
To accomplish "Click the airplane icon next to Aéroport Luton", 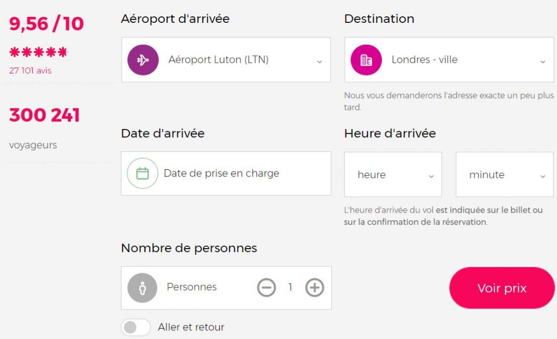I will (x=142, y=60).
